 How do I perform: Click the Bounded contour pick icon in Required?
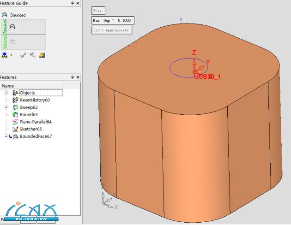(x=13, y=27)
